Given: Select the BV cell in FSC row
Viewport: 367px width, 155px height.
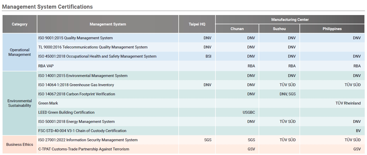Looking at the screenshot, I should click(358, 131).
